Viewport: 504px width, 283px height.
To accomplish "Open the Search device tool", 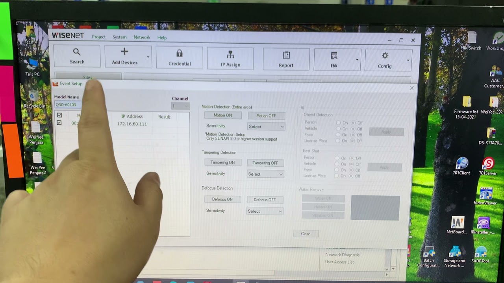I will 77,56.
